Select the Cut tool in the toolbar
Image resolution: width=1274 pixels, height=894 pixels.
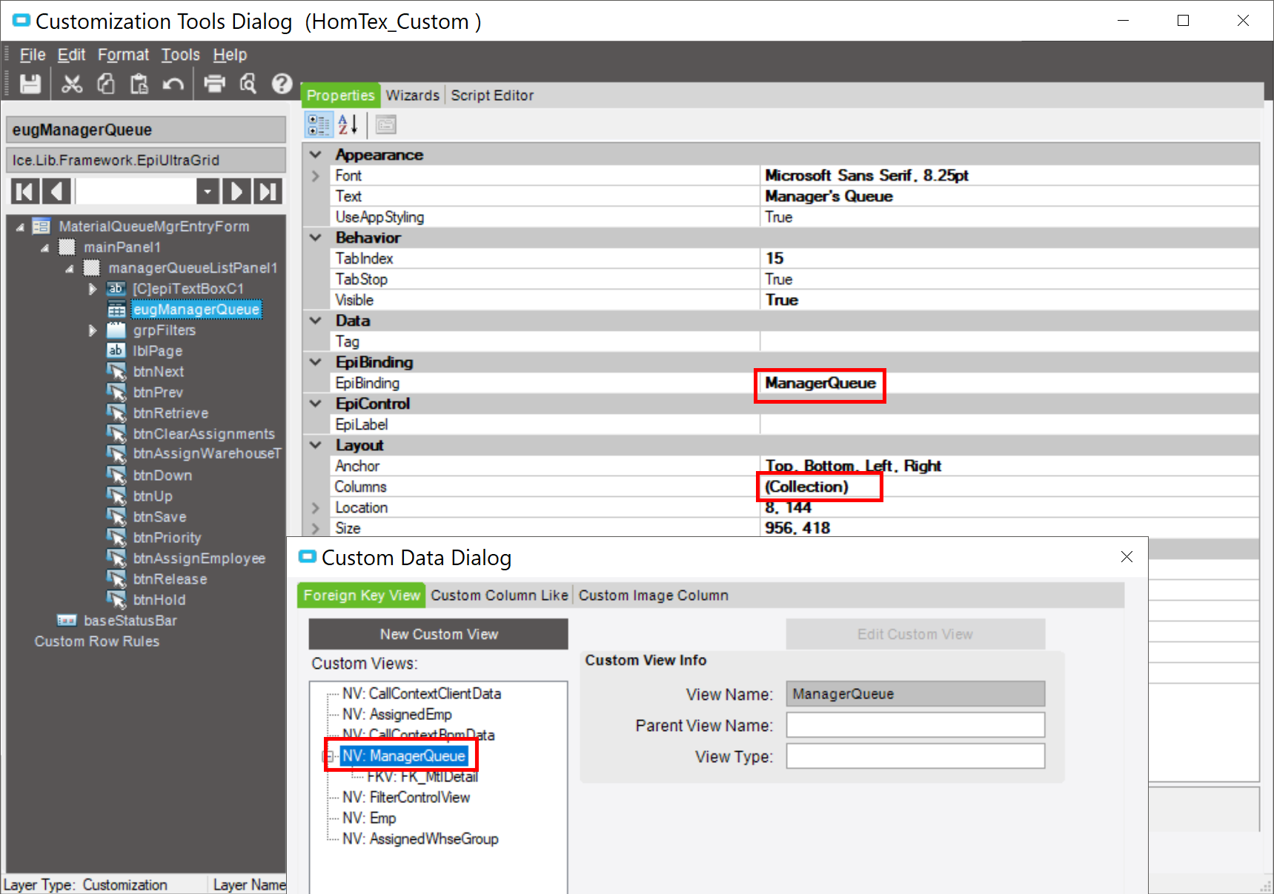[x=71, y=84]
